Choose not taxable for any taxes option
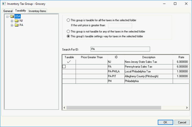Screen dimensions: 192x127 tap(68, 32)
